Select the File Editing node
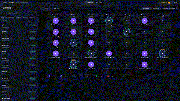180x101 pixels. pos(56,32)
